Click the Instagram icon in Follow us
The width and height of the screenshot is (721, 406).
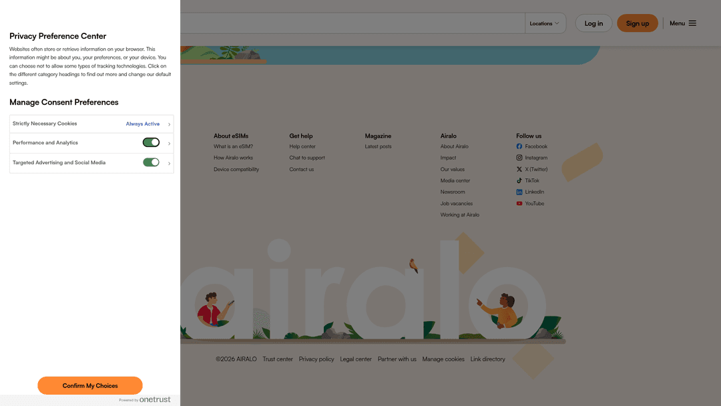point(519,158)
